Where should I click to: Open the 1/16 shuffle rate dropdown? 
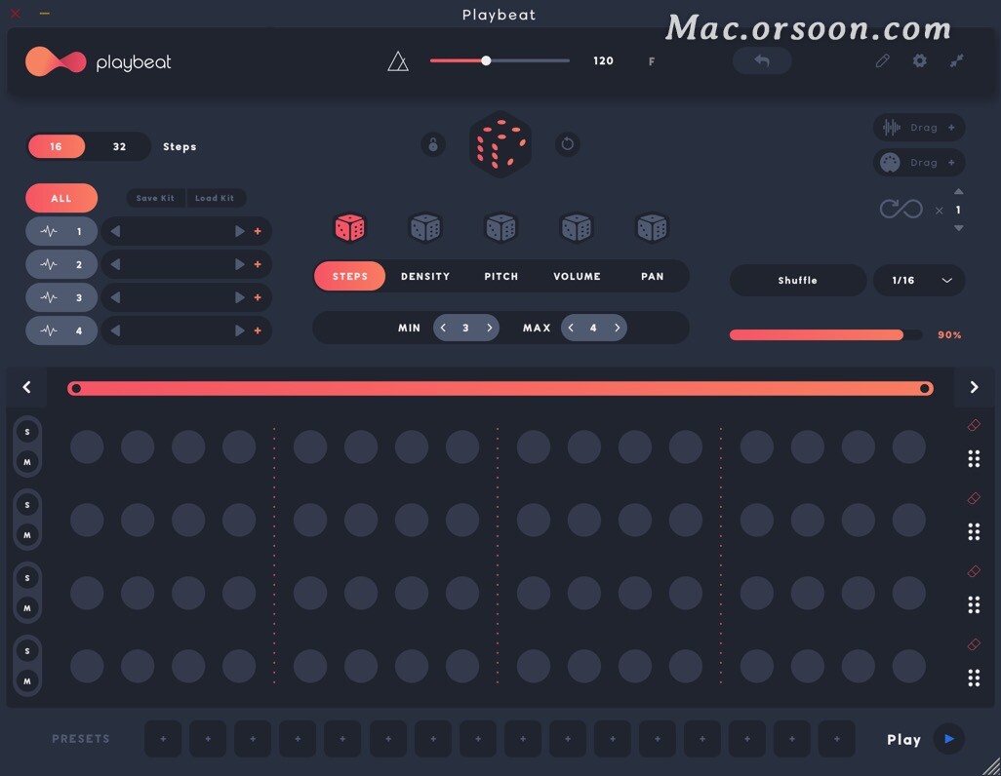[919, 280]
